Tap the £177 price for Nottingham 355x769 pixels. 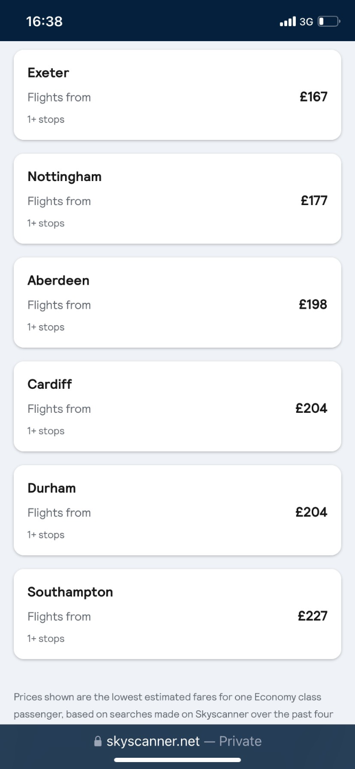click(314, 201)
